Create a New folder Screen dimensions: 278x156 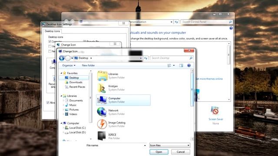click(x=88, y=65)
